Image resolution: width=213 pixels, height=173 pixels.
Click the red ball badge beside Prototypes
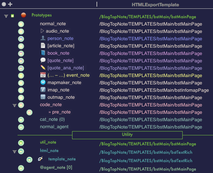click(24, 15)
